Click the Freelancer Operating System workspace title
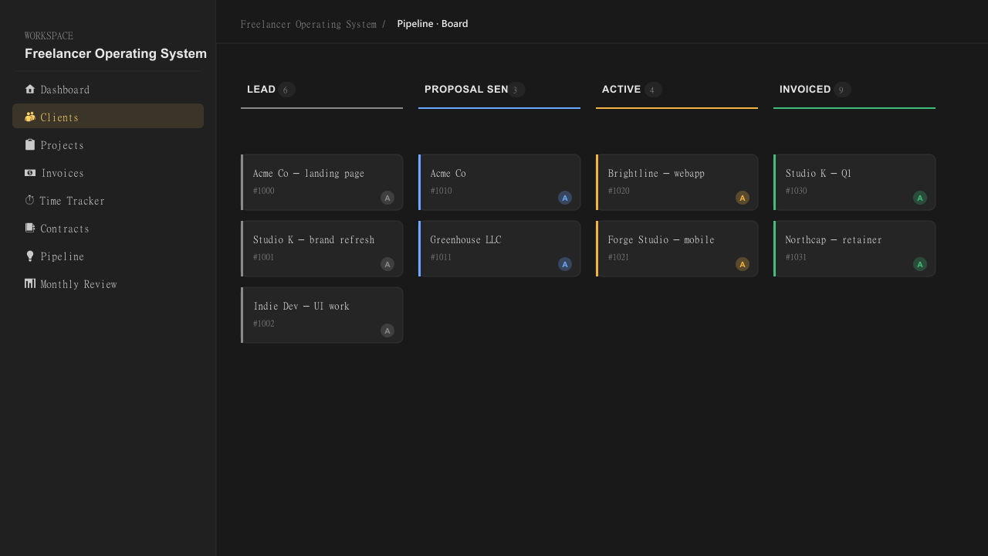Viewport: 988px width, 556px height. click(x=116, y=53)
